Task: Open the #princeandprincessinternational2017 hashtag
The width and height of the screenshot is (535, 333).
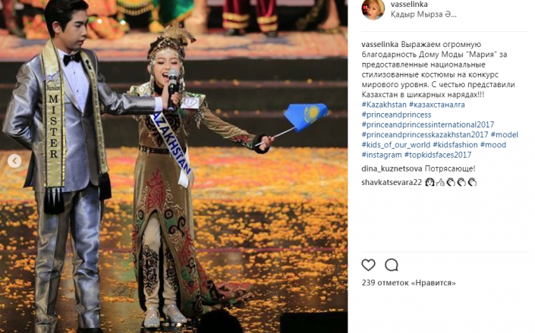Action: pos(428,125)
